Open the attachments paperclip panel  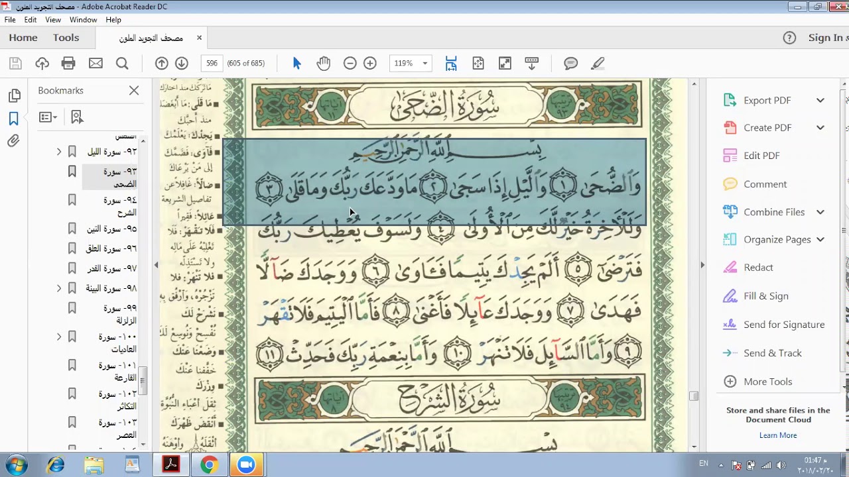14,141
